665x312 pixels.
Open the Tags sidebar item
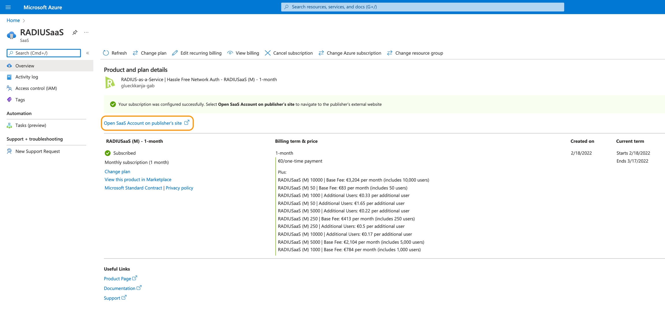click(x=20, y=100)
